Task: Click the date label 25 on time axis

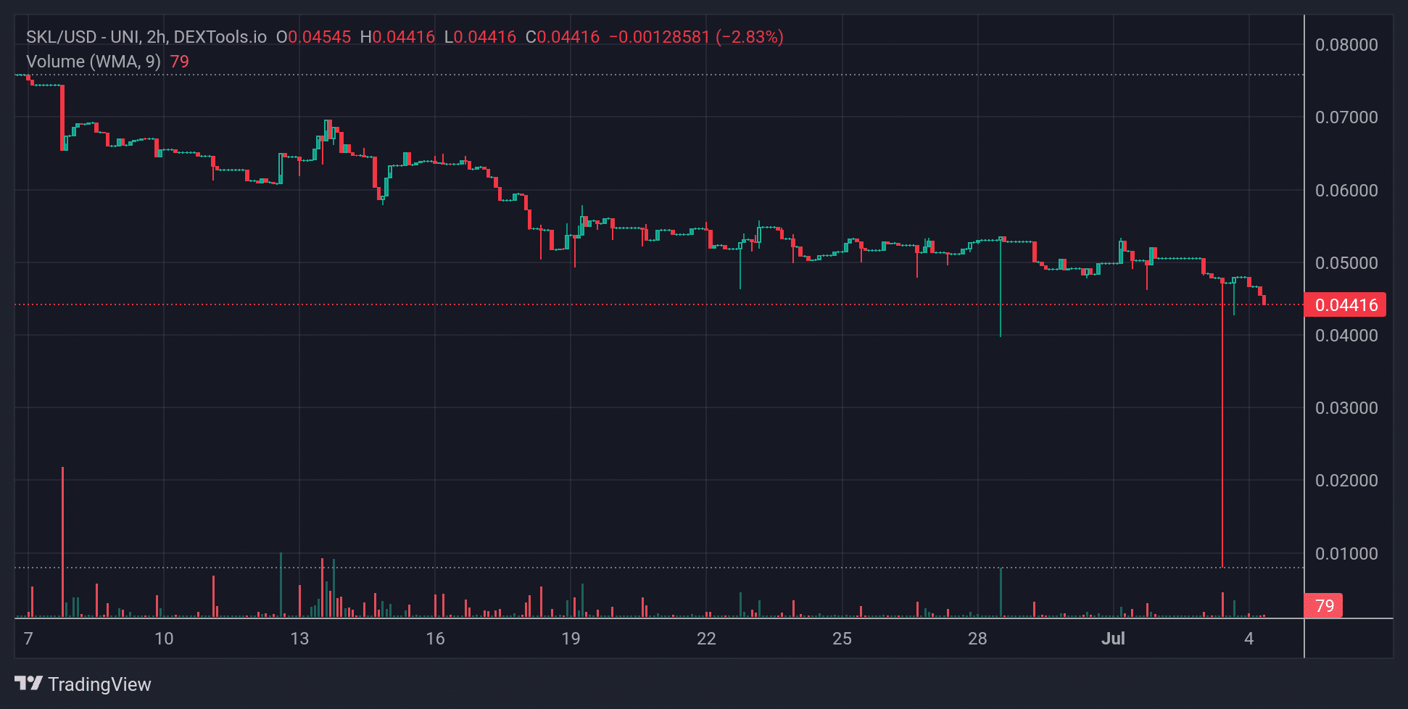Action: [842, 639]
